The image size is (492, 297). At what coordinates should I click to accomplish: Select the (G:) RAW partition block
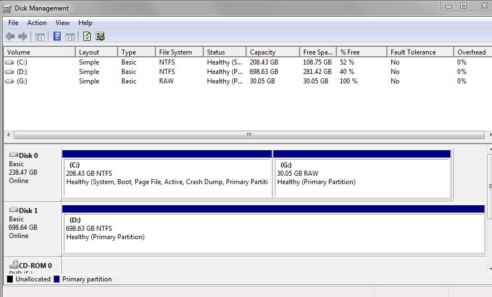tap(362, 178)
